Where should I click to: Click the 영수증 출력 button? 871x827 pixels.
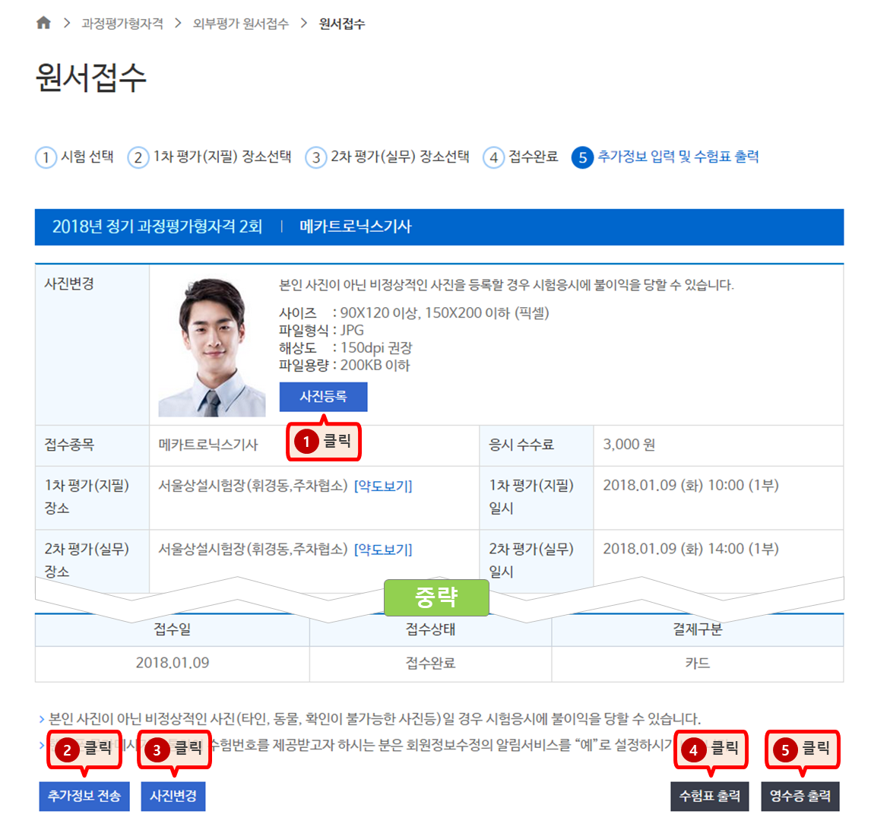pyautogui.click(x=800, y=796)
